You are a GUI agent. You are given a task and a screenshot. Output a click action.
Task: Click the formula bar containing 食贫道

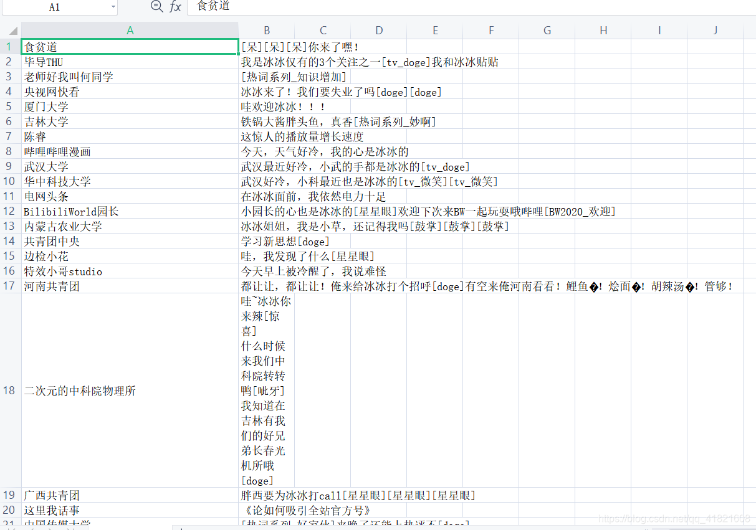click(x=471, y=6)
